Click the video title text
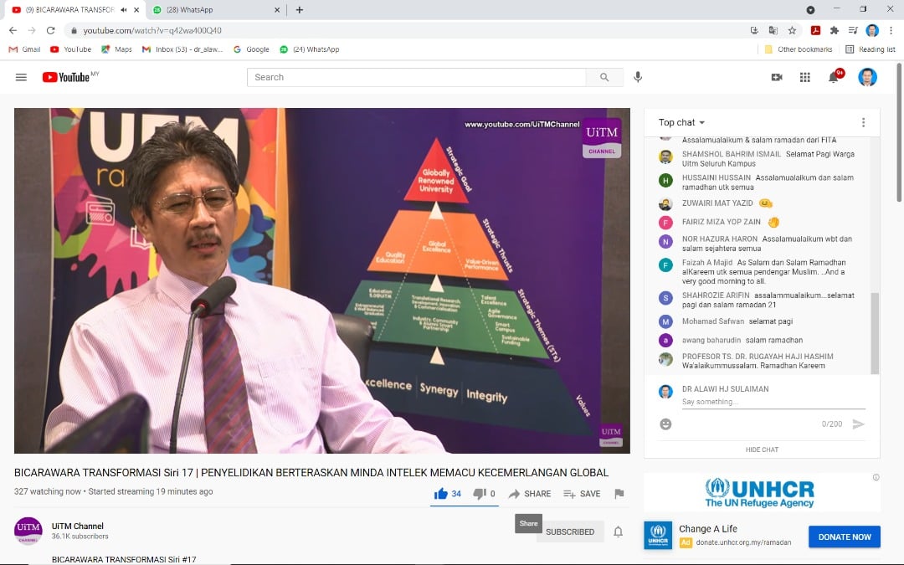Screen dimensions: 904x565 click(311, 473)
